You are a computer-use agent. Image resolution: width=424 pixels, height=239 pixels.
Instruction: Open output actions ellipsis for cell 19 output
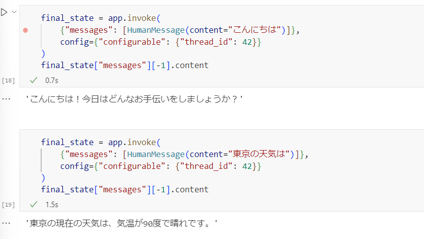click(6, 223)
